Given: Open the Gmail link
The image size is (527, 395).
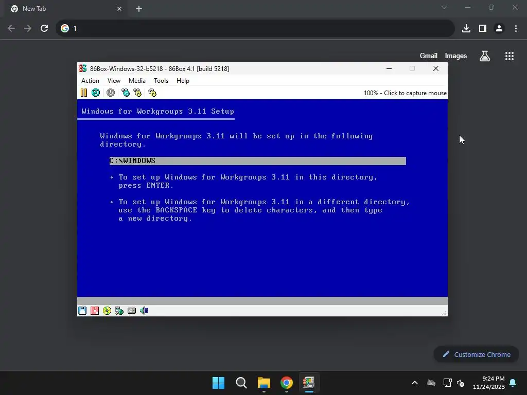Looking at the screenshot, I should coord(429,56).
